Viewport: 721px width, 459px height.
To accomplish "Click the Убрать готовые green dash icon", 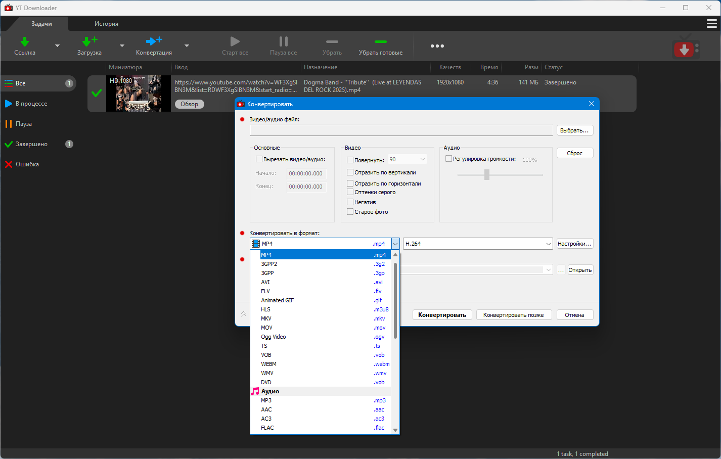I will (x=380, y=42).
